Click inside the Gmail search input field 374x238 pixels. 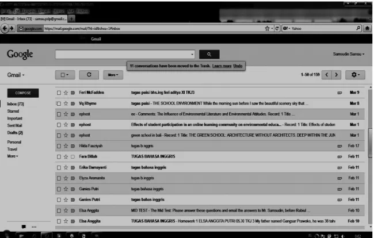[x=123, y=54]
